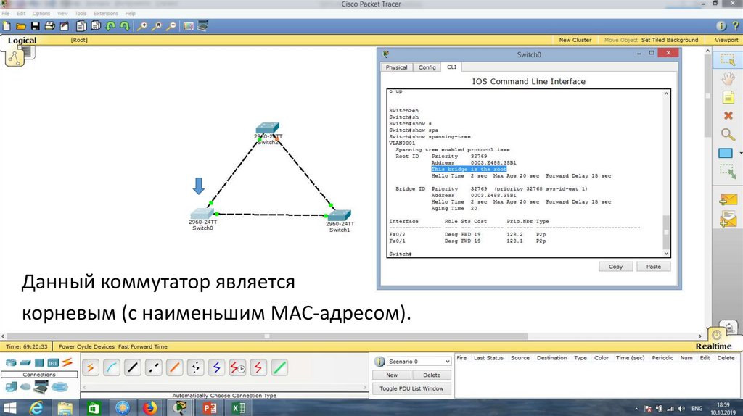
Task: Reset zoom with the middle magnifier icon
Action: (157, 26)
